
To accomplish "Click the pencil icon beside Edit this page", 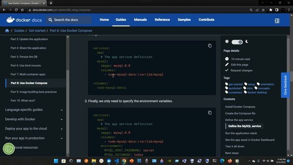I will tap(227, 65).
